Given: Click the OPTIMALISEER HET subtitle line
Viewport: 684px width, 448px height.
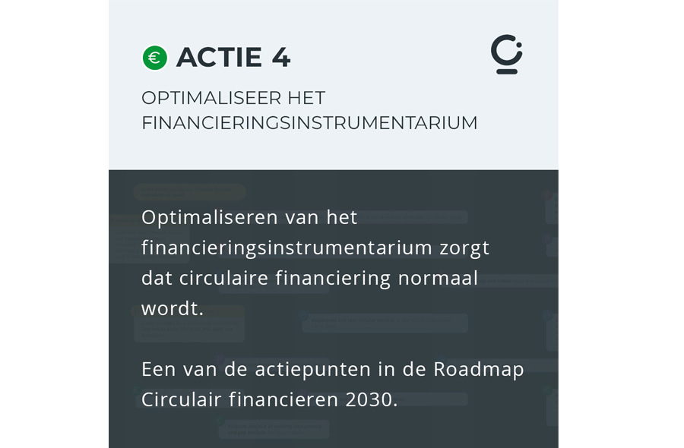Looking at the screenshot, I should tap(233, 98).
